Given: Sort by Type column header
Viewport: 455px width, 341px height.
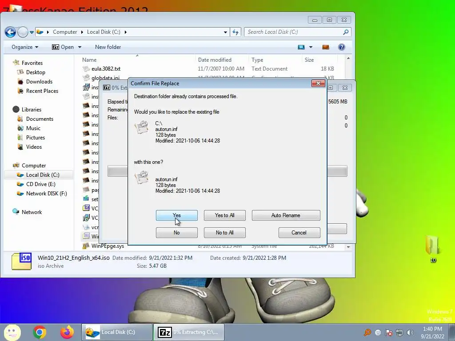Looking at the screenshot, I should tap(257, 60).
